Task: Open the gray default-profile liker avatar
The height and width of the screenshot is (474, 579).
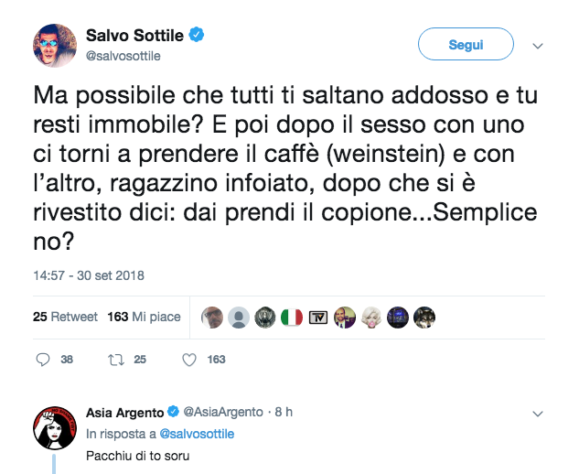Action: point(239,317)
